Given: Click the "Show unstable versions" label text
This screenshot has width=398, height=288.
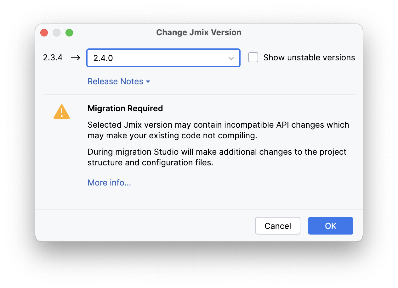Looking at the screenshot, I should click(309, 58).
